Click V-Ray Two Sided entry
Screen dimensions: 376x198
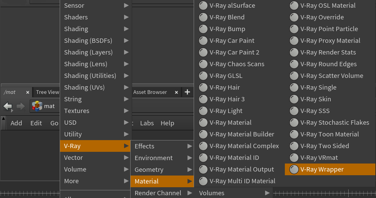[x=330, y=146]
